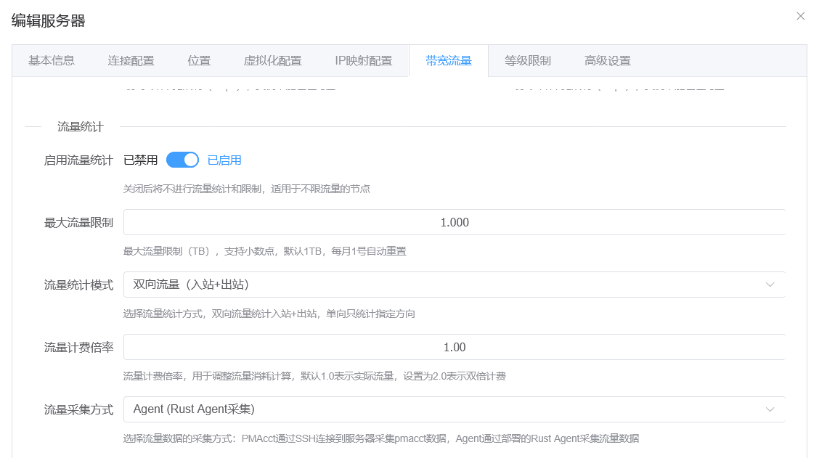Switch to the 高级设置 tab
819x458 pixels.
[608, 61]
